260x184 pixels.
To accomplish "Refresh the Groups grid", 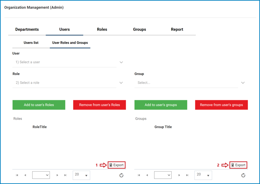I will (243, 175).
